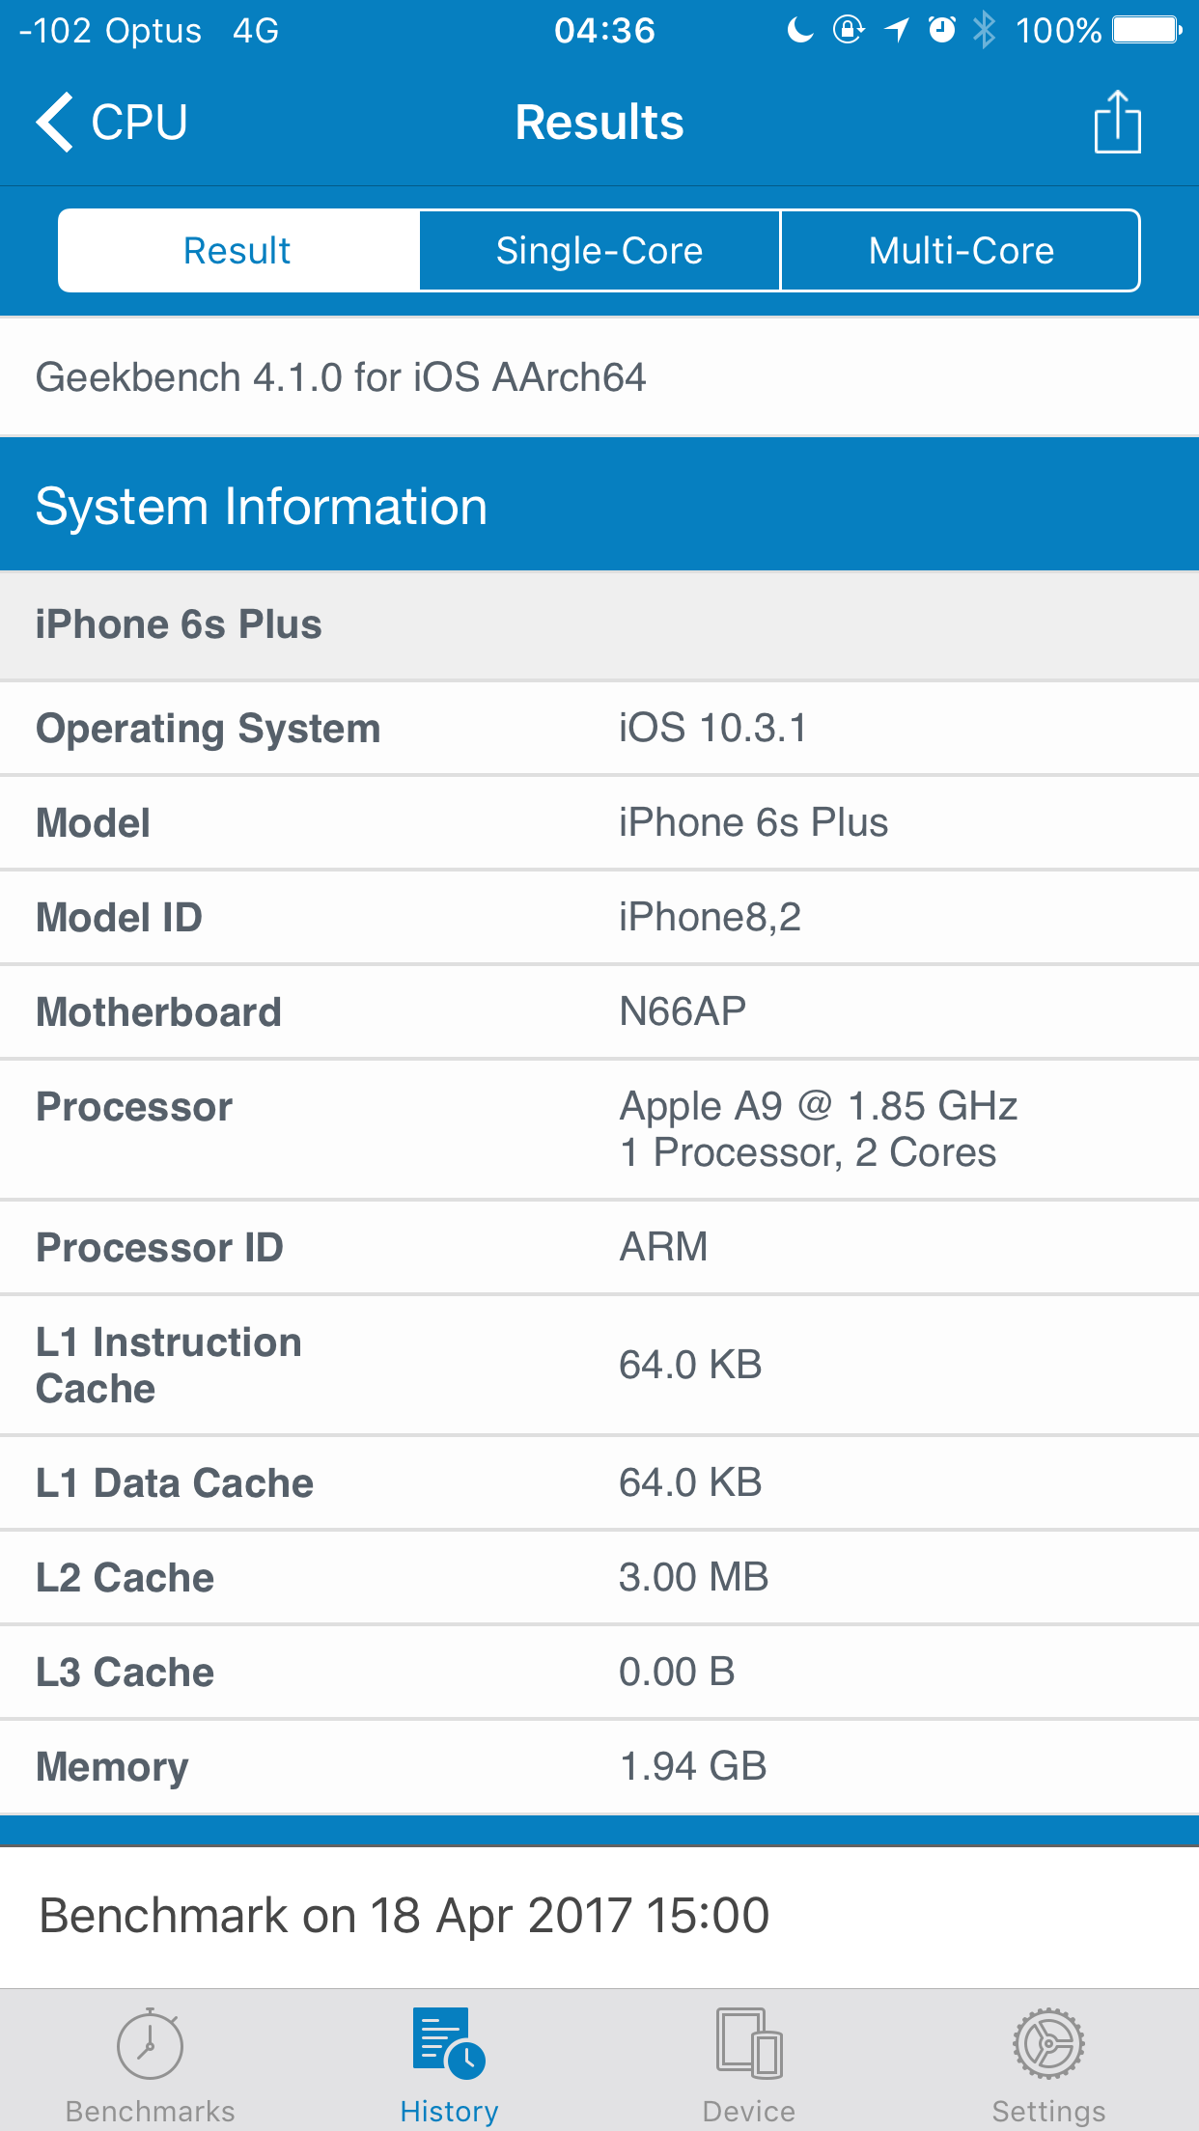Open the Benchmarks stopwatch icon
This screenshot has width=1199, height=2131.
(x=150, y=2044)
